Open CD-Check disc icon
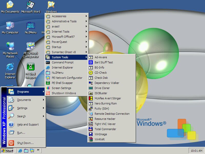205x154 pixels. coord(91,73)
